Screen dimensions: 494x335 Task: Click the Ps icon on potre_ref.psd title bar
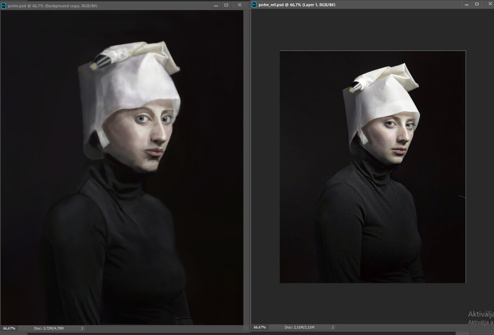[254, 4]
